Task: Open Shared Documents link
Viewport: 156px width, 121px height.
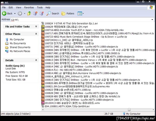Action: pos(20,47)
